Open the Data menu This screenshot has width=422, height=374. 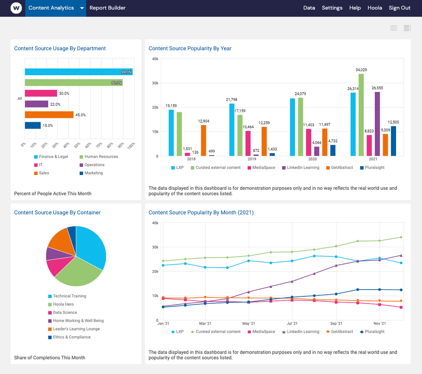click(x=309, y=8)
